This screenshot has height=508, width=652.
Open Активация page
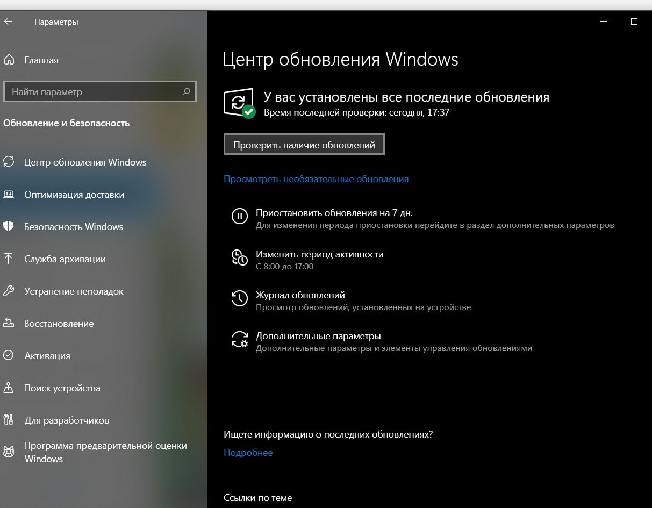(47, 355)
